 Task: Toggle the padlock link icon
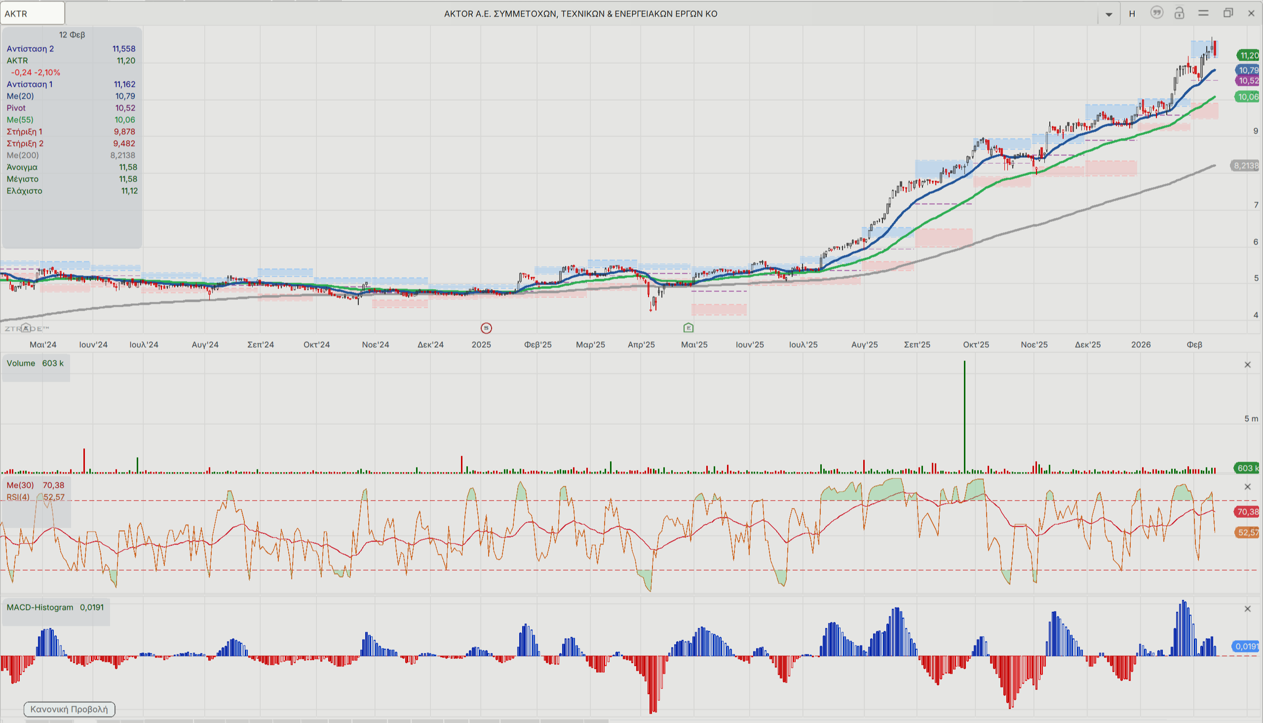tap(1179, 13)
